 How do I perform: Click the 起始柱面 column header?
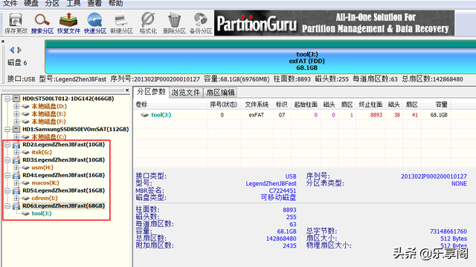click(x=306, y=105)
